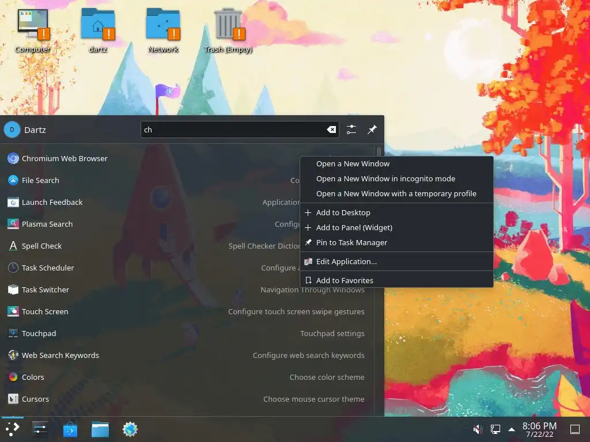The width and height of the screenshot is (590, 442).
Task: Click the Colors icon
Action: (x=13, y=377)
